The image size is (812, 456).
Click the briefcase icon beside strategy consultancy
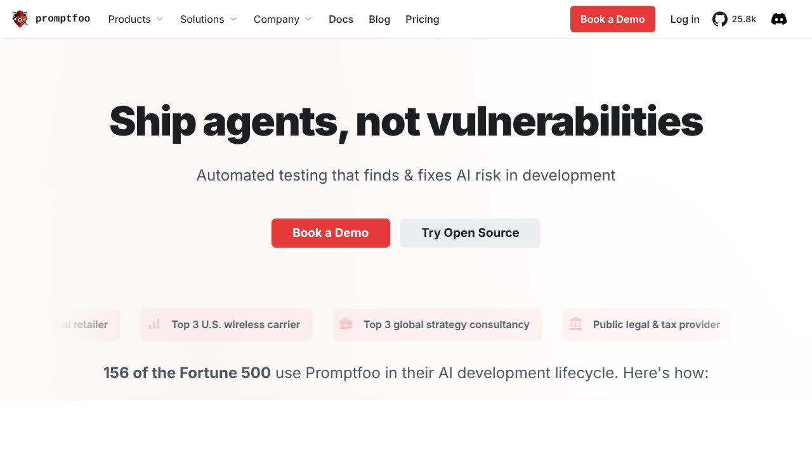click(346, 324)
